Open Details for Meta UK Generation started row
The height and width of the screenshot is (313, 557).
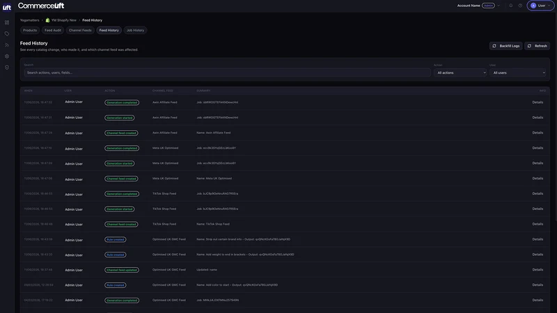point(538,163)
